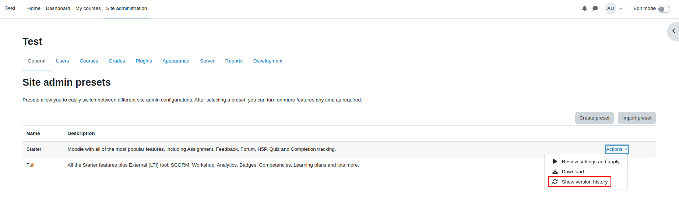679x203 pixels.
Task: Select Site administration in top navigation
Action: [x=126, y=8]
